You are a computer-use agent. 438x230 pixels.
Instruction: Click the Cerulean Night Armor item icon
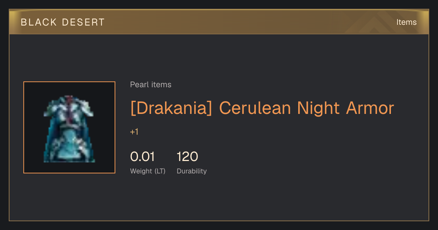coord(69,129)
